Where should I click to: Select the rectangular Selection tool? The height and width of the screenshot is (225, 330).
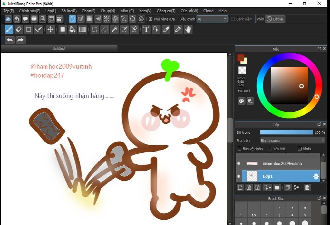(x=94, y=29)
